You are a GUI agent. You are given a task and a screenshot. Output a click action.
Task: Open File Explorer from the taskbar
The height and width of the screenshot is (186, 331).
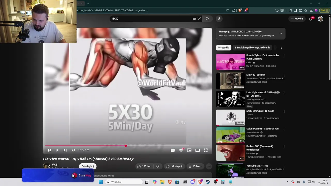click(162, 182)
